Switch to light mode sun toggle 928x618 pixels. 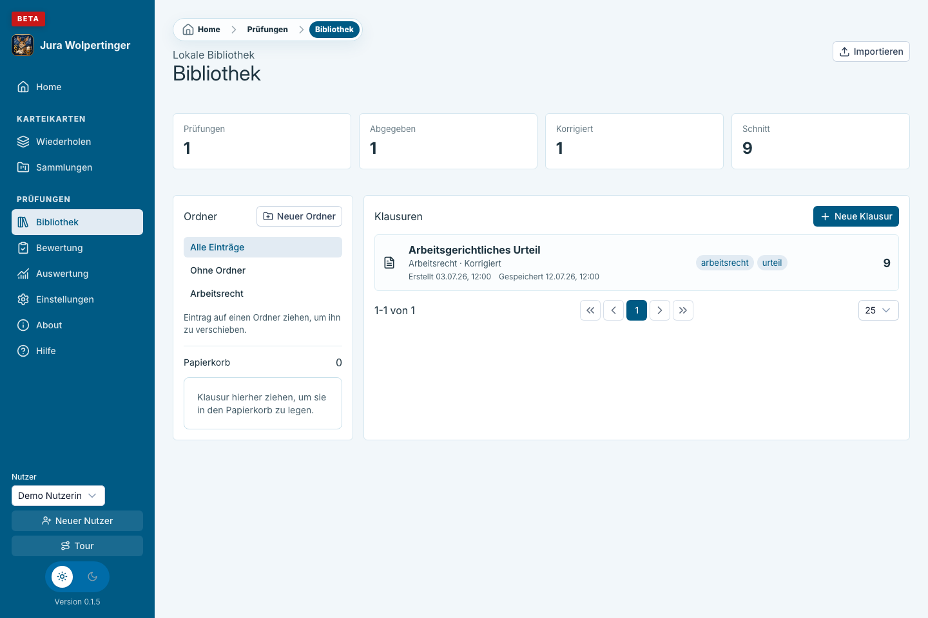63,577
